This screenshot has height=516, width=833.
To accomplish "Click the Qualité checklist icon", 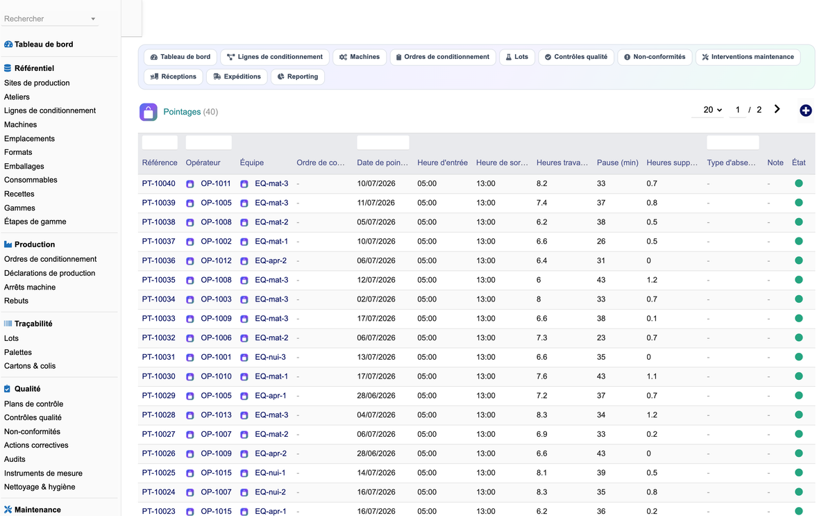I will pos(8,389).
